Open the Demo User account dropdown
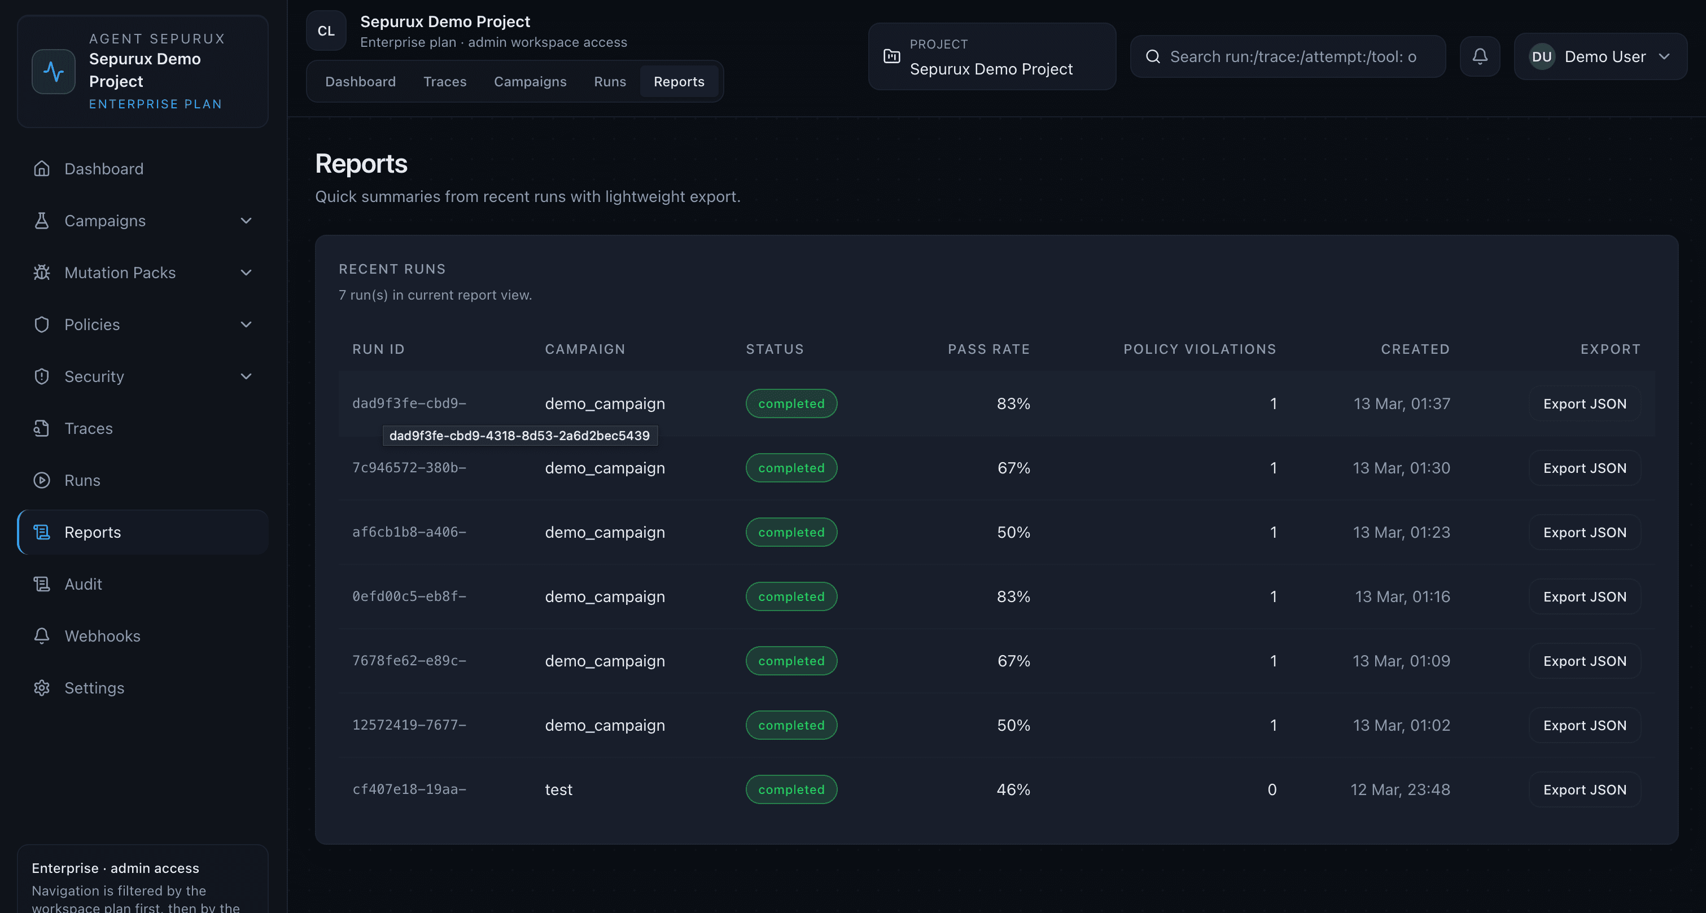 coord(1600,56)
